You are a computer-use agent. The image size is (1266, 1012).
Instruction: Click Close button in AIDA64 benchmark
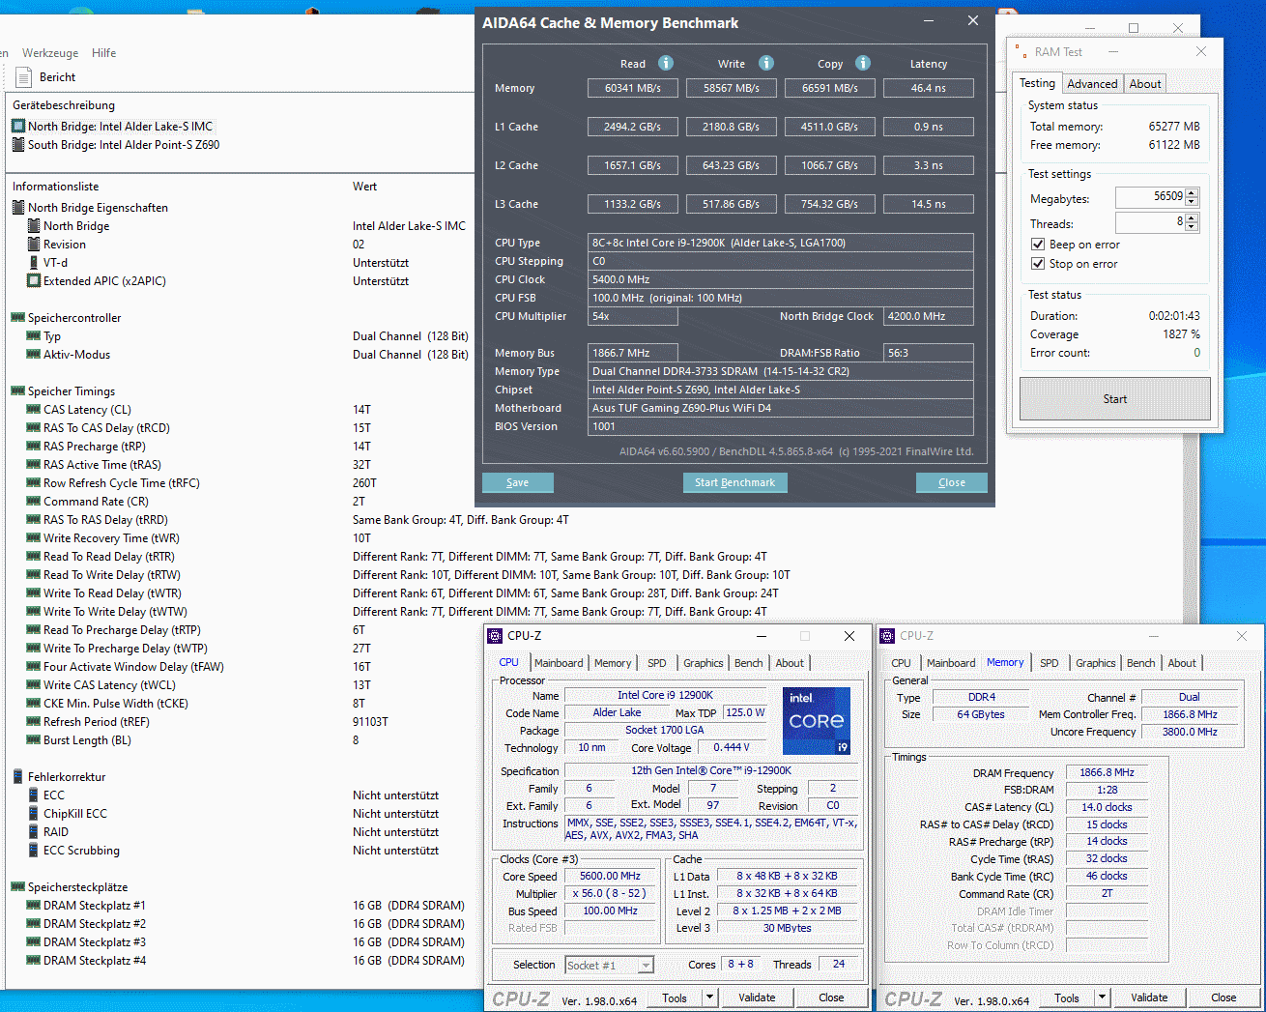(x=952, y=482)
